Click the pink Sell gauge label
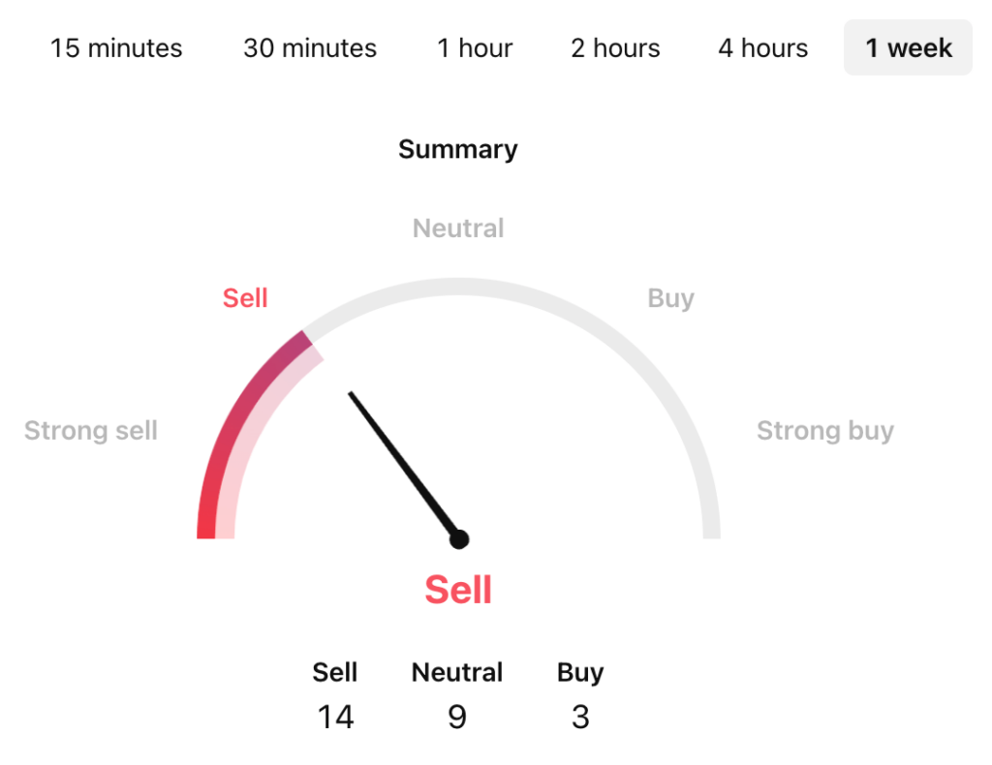 [245, 298]
